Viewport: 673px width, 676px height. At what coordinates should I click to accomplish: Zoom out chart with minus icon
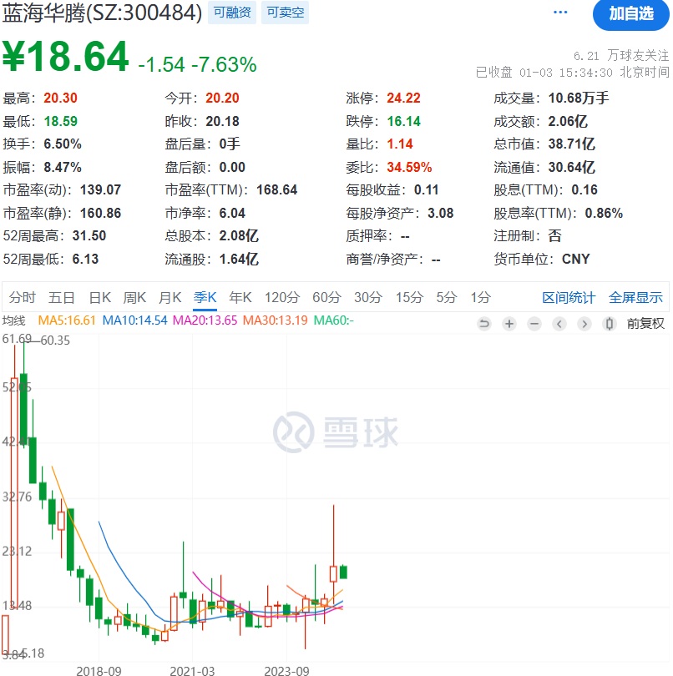[x=534, y=323]
